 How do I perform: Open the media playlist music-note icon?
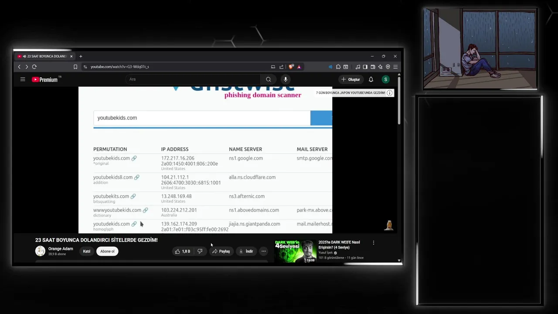[x=358, y=67]
